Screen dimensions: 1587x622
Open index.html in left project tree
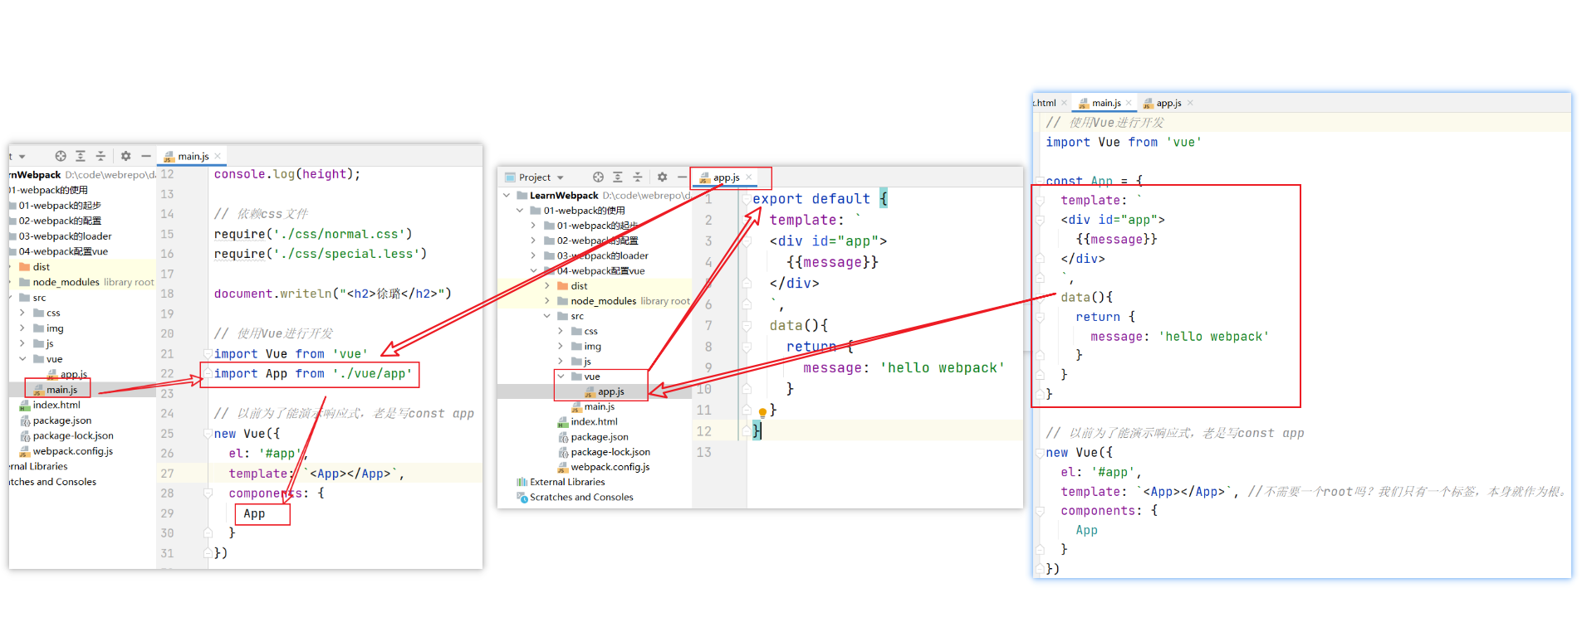pos(50,406)
